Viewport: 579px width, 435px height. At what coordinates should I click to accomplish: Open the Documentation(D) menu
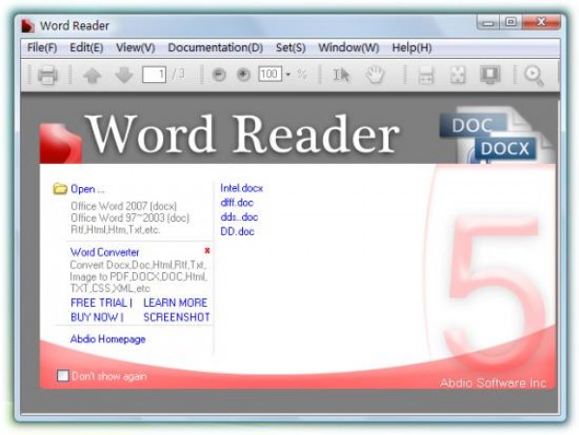(215, 47)
